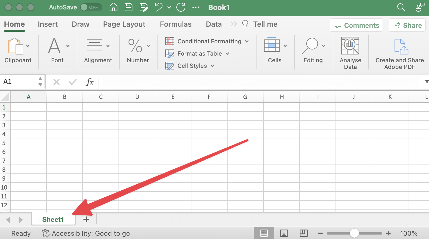
Task: Switch to the Insert tab
Action: (x=48, y=24)
